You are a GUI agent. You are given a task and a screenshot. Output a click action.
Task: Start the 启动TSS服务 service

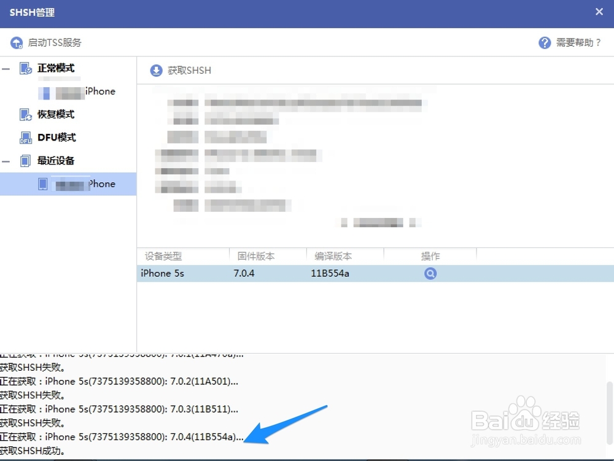(46, 42)
